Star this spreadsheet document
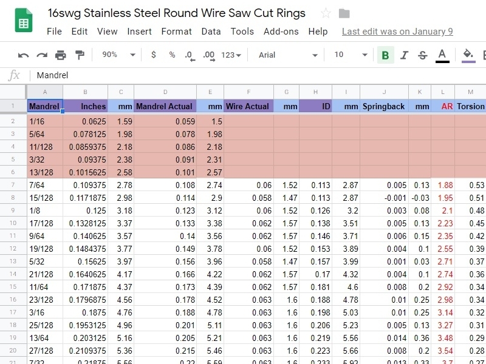The height and width of the screenshot is (364, 486). tap(326, 13)
